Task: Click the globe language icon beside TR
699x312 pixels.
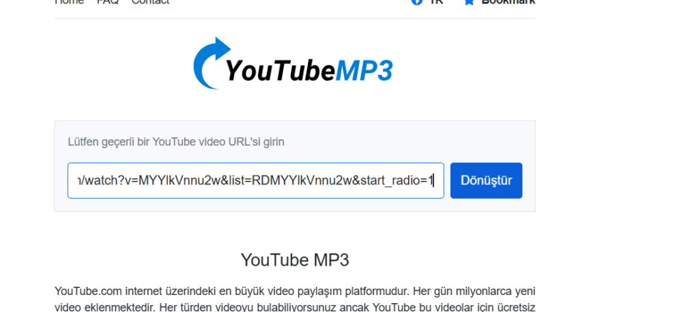Action: point(416,2)
